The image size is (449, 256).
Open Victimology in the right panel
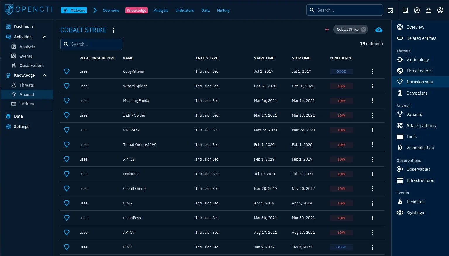coord(417,60)
